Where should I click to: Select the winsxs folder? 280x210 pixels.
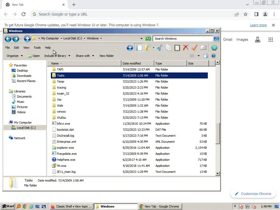click(129, 112)
